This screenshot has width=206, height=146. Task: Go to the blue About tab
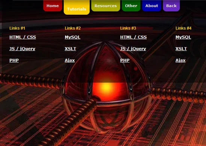coord(152,6)
